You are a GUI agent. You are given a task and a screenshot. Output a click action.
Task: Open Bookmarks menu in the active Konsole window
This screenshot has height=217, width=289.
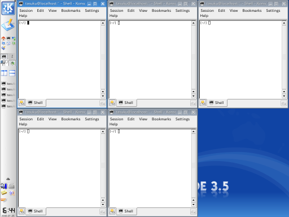click(71, 11)
